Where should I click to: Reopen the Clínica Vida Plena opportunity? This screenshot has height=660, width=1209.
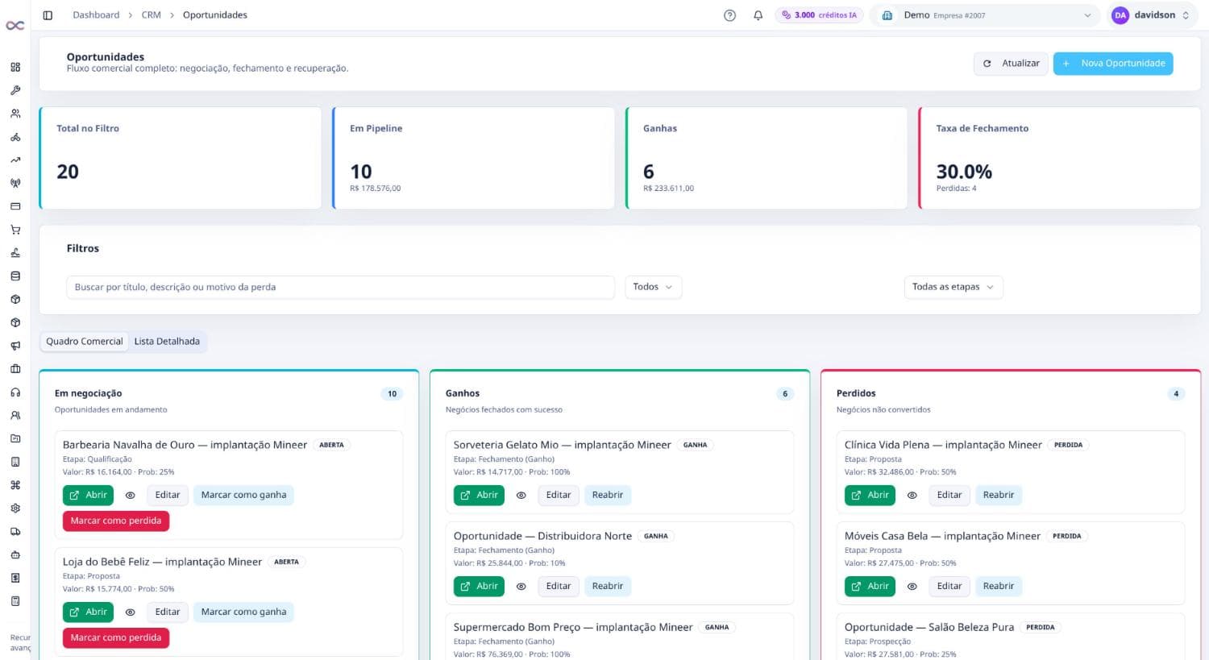click(x=999, y=496)
